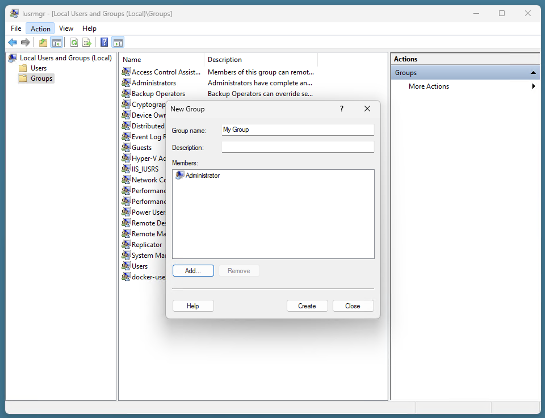Select the Backup Operators group row

pyautogui.click(x=158, y=93)
